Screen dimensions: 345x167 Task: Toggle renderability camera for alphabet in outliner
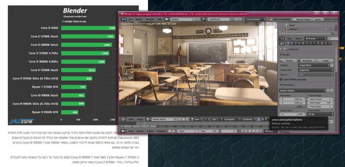coord(333,29)
